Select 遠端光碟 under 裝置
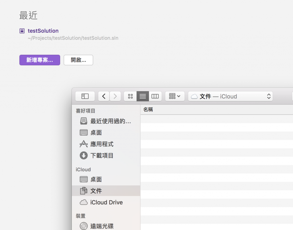 point(106,226)
